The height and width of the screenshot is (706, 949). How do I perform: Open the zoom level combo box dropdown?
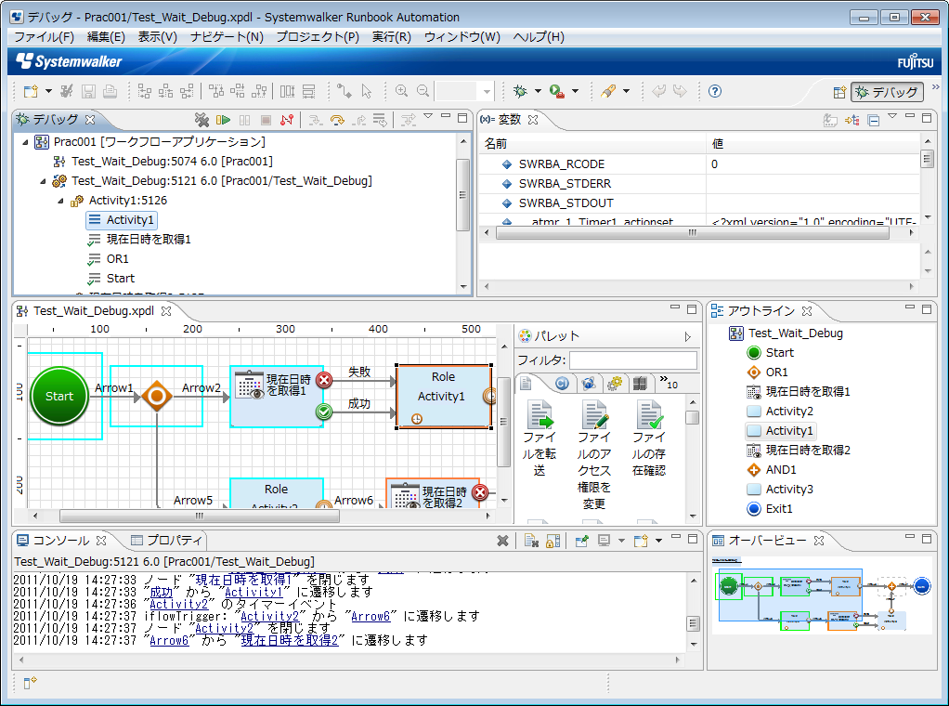(487, 92)
